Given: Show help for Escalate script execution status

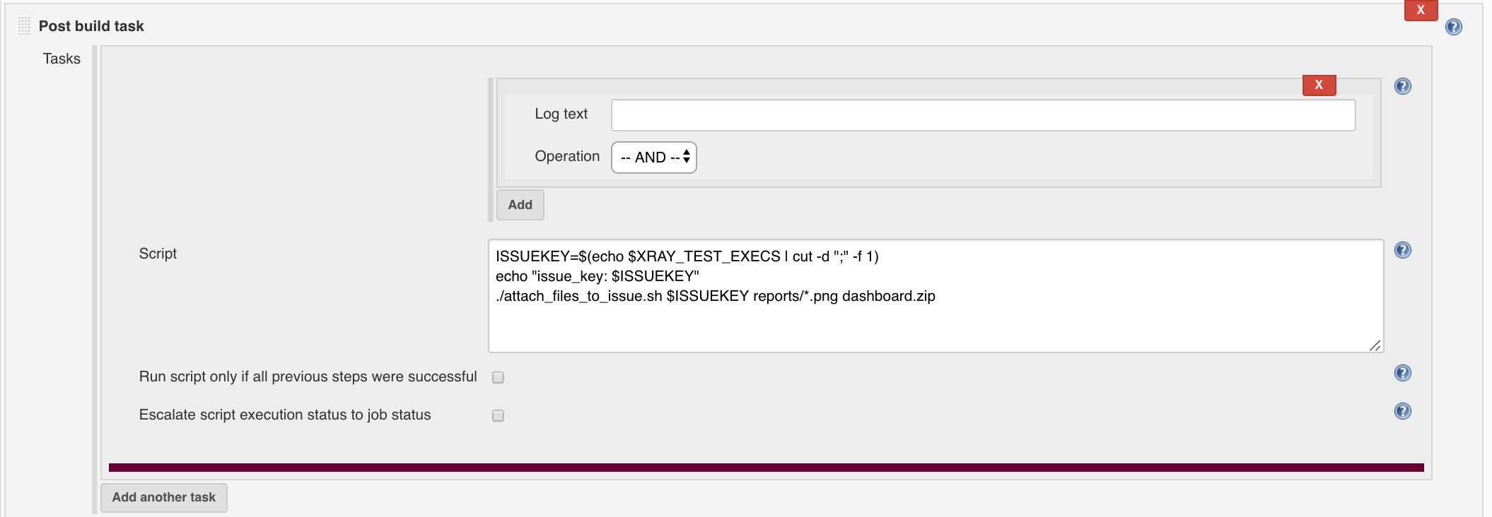Looking at the screenshot, I should (1403, 411).
